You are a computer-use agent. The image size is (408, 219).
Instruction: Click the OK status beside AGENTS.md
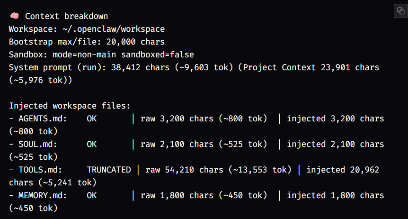(92, 119)
